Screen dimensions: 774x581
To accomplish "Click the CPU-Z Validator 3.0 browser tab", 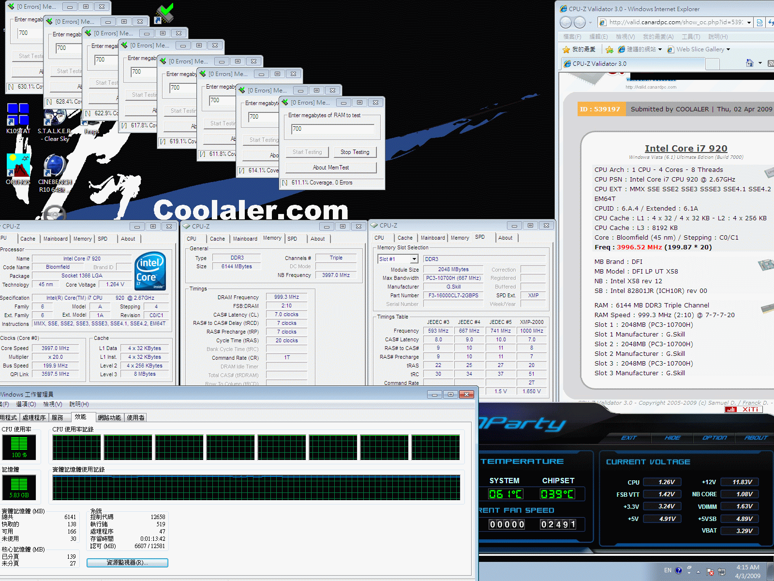I will [634, 63].
